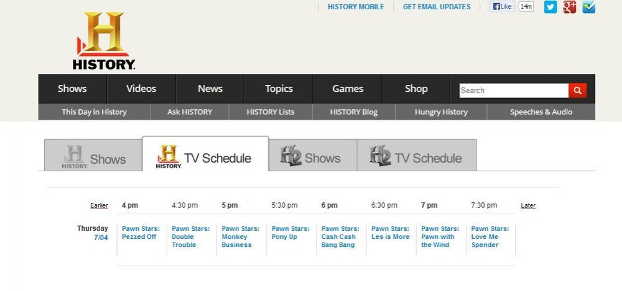Click the Earlier schedule link

99,205
